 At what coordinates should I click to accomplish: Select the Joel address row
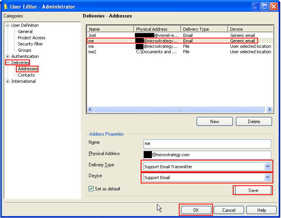[180, 35]
